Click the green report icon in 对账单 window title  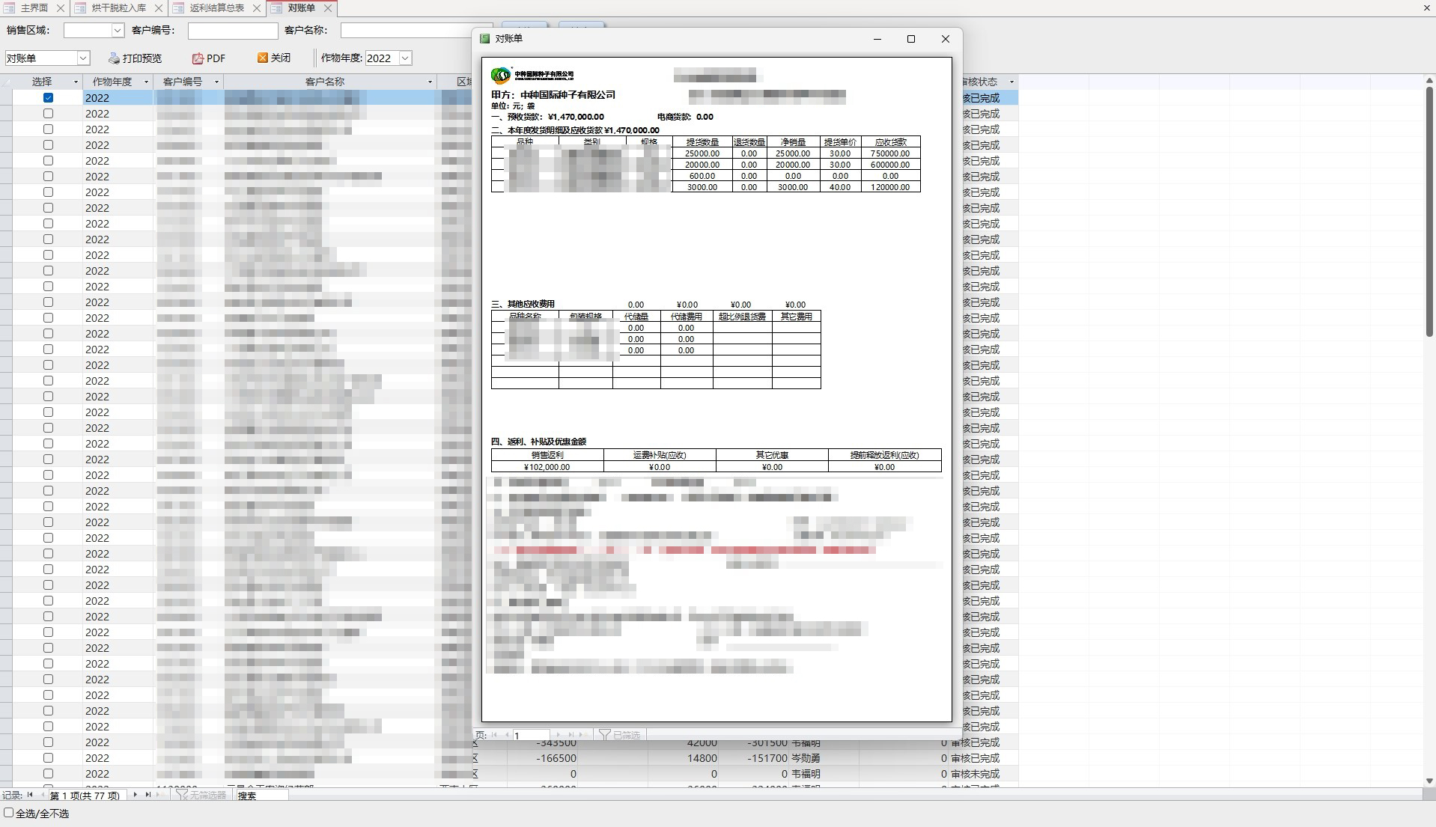(485, 39)
